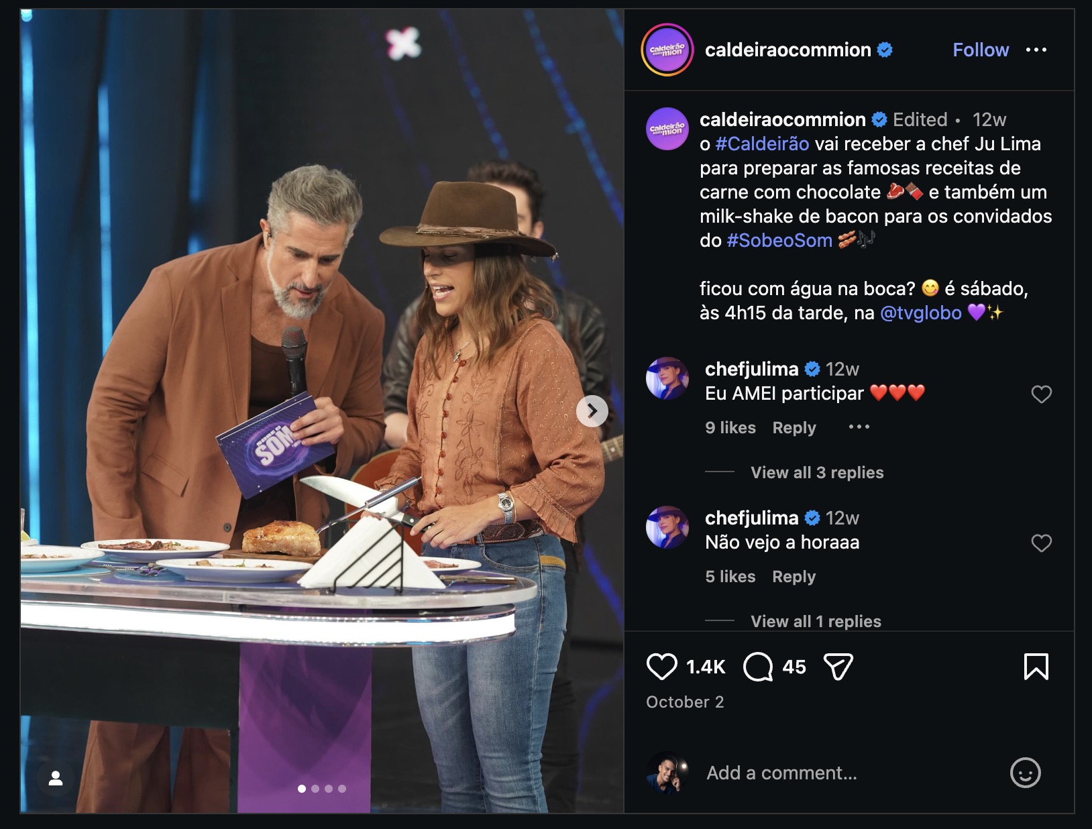Open the post options three-dot menu

tap(1036, 50)
